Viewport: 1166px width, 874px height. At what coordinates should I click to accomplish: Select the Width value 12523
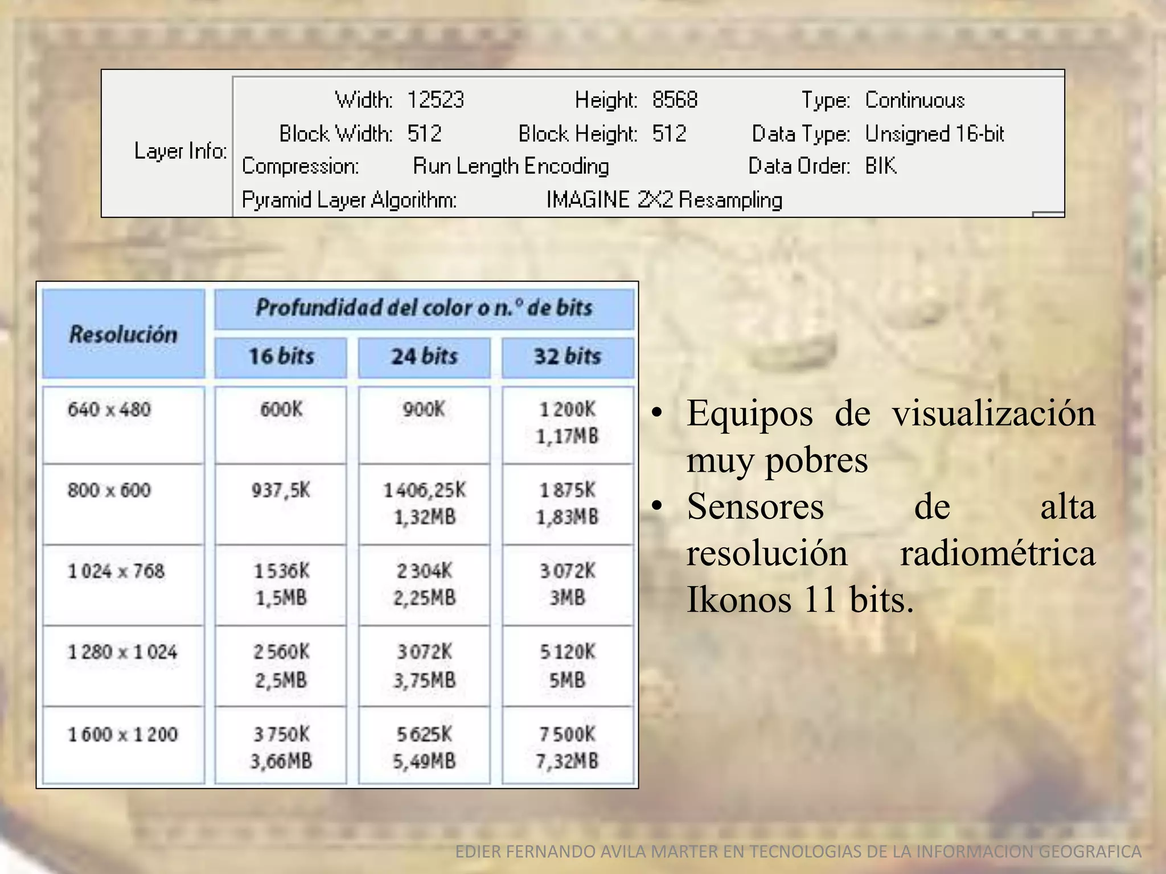[x=436, y=100]
